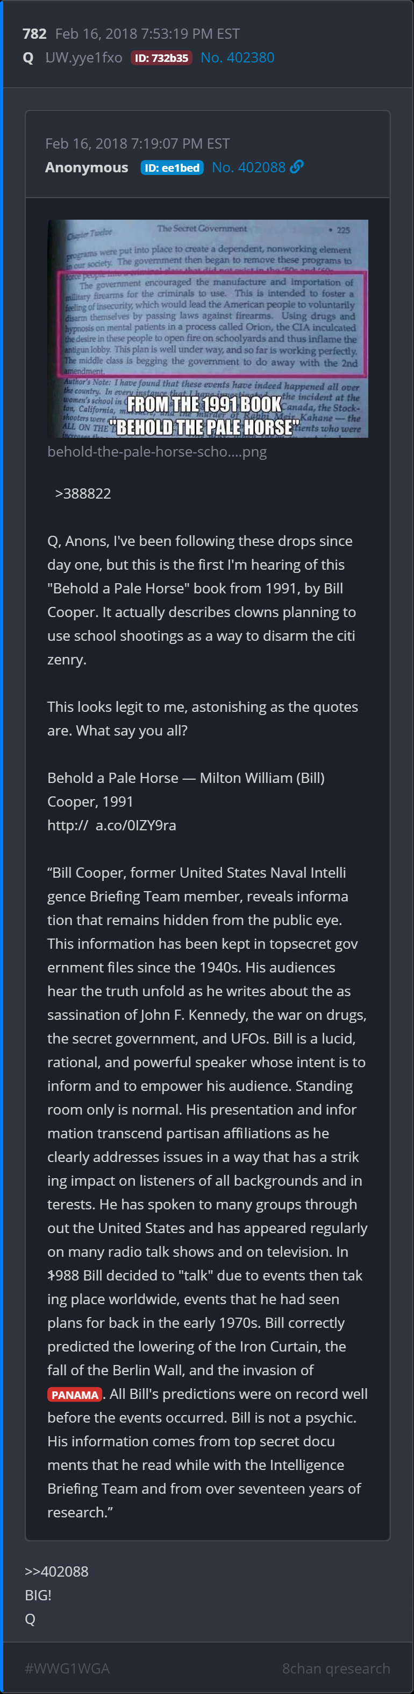
Task: Click the BIG! text in Q's reply
Action: click(x=38, y=1595)
